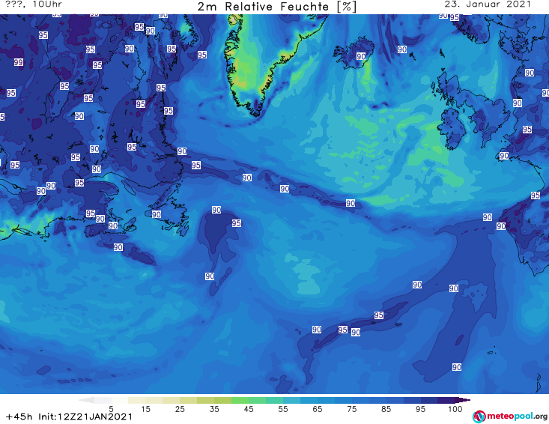
Task: Click colorbar value '100'
Action: pos(455,409)
